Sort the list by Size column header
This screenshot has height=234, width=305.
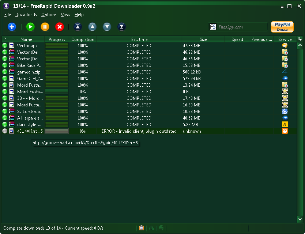click(203, 39)
